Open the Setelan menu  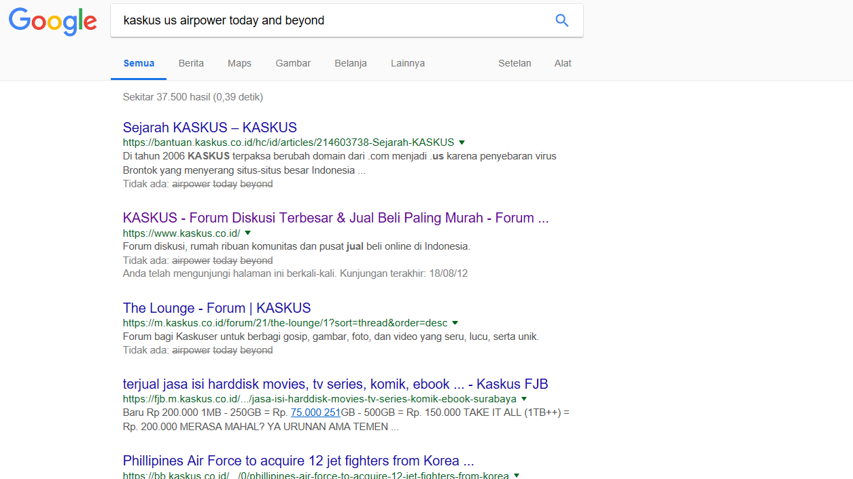coord(515,63)
